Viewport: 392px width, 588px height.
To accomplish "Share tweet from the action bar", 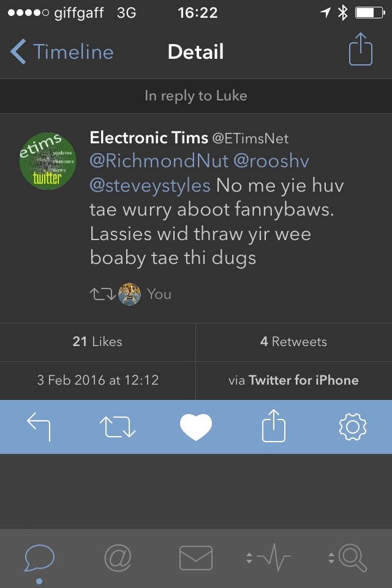I will (274, 426).
